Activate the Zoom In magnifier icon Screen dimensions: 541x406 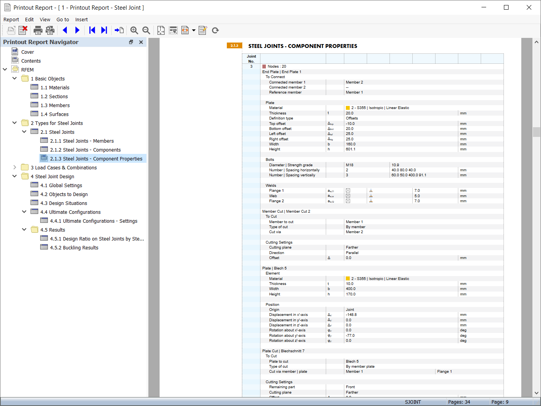tap(134, 30)
